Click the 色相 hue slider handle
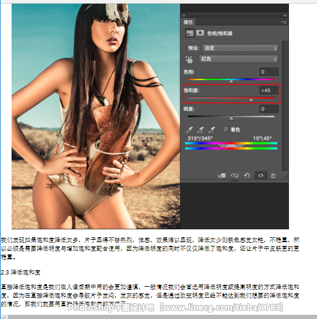 [231, 81]
